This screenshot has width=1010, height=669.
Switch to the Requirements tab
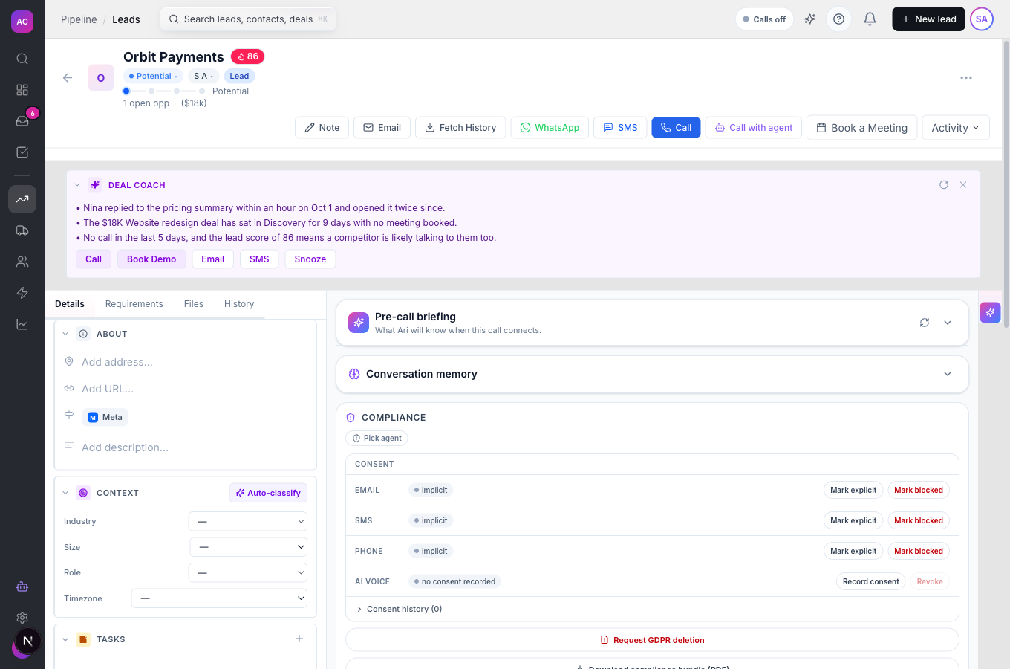[134, 304]
